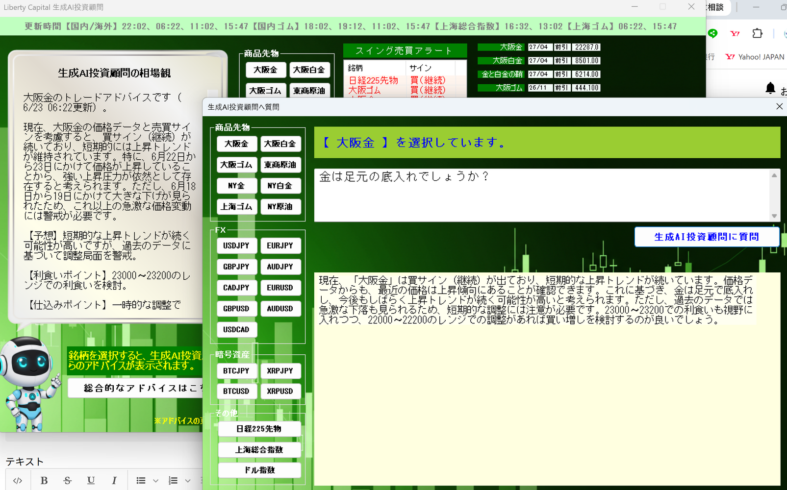Screen dimensions: 787x490
Task: Click the 総合的なアドバイス button
Action: point(135,388)
